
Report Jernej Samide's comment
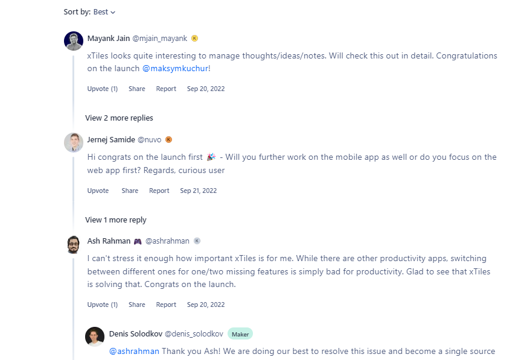(x=159, y=191)
